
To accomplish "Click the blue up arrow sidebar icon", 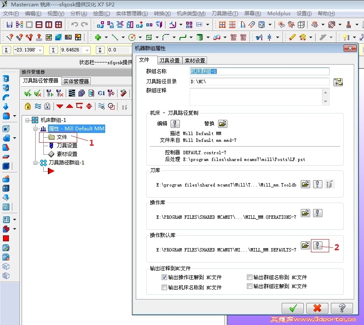I will coord(6,79).
